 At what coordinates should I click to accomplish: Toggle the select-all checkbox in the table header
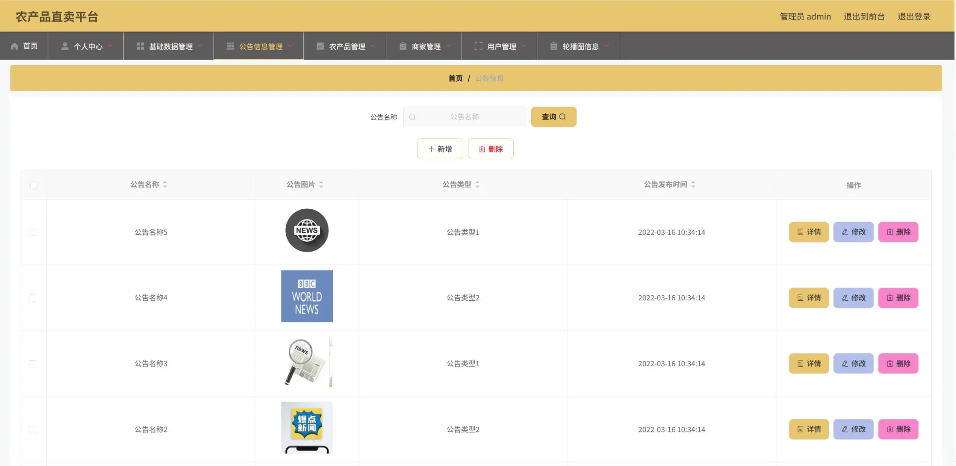click(x=34, y=186)
